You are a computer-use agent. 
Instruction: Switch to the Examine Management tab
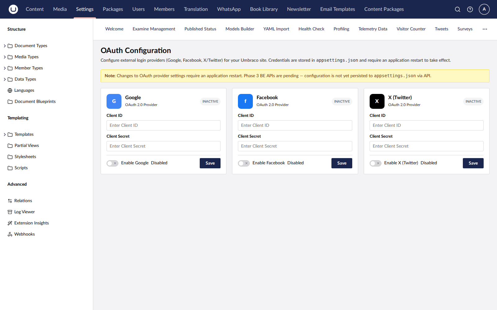tap(154, 29)
